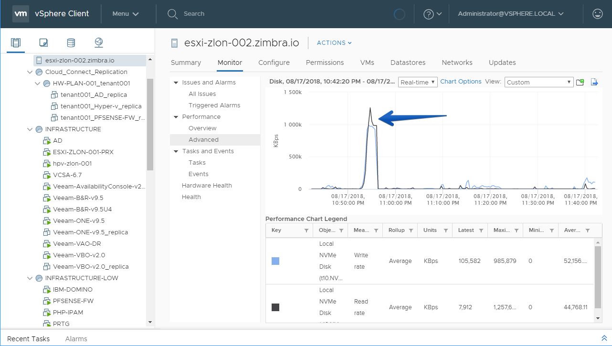The width and height of the screenshot is (612, 346).
Task: Filter the Measurement column in the legend
Action: coord(376,231)
